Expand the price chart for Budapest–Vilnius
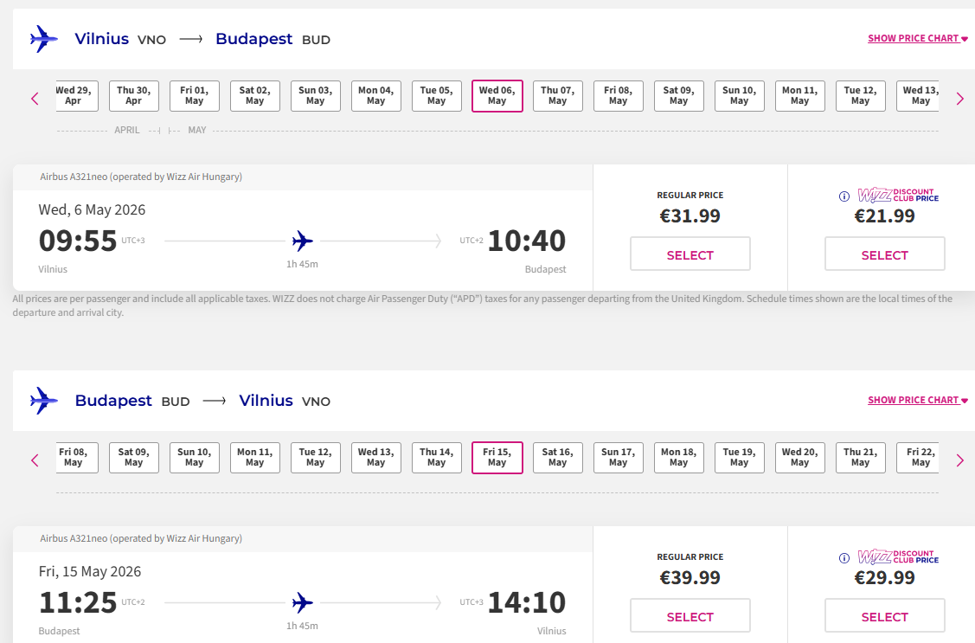Viewport: 975px width, 643px height. point(917,401)
